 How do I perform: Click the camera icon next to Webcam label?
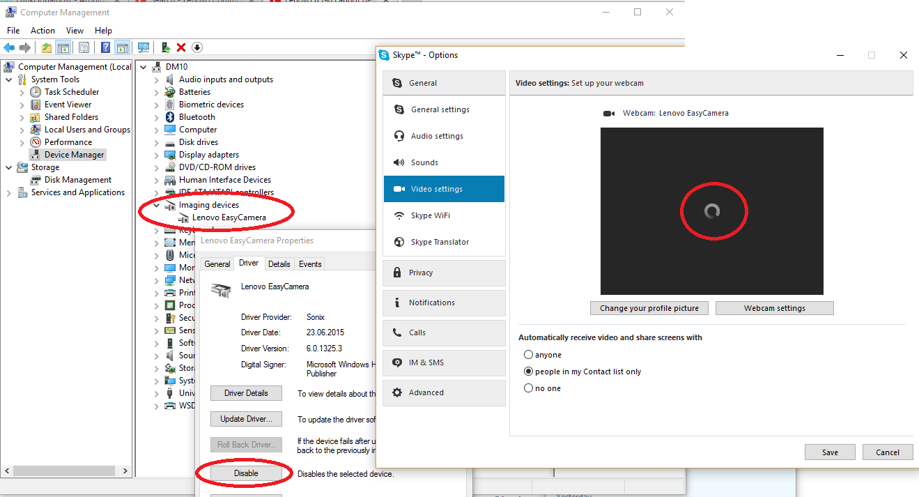[x=609, y=113]
